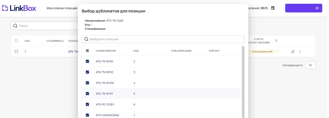Uncheck the ATG-TK-8115M checkbox
Image resolution: width=329 pixels, height=118 pixels.
coord(87,83)
